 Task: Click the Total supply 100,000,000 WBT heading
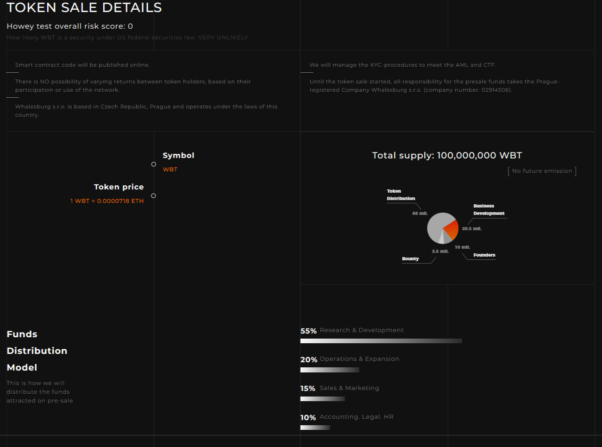[x=447, y=156]
